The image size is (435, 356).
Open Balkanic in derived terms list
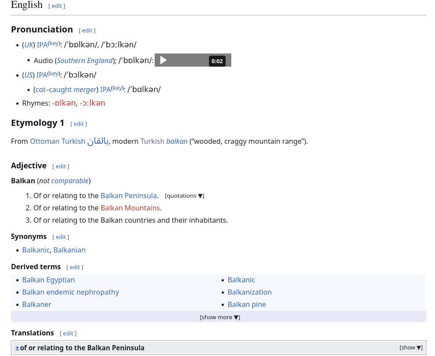pos(241,280)
